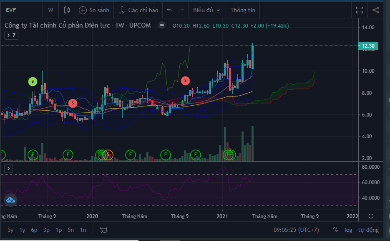Click the So sánh compare button
Image resolution: width=390 pixels, height=241 pixels.
click(x=93, y=10)
